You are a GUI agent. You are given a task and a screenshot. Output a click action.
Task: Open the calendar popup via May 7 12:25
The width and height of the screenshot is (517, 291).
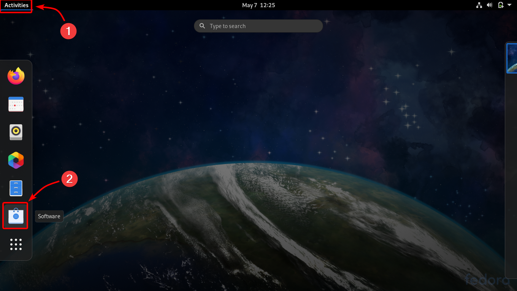(258, 5)
